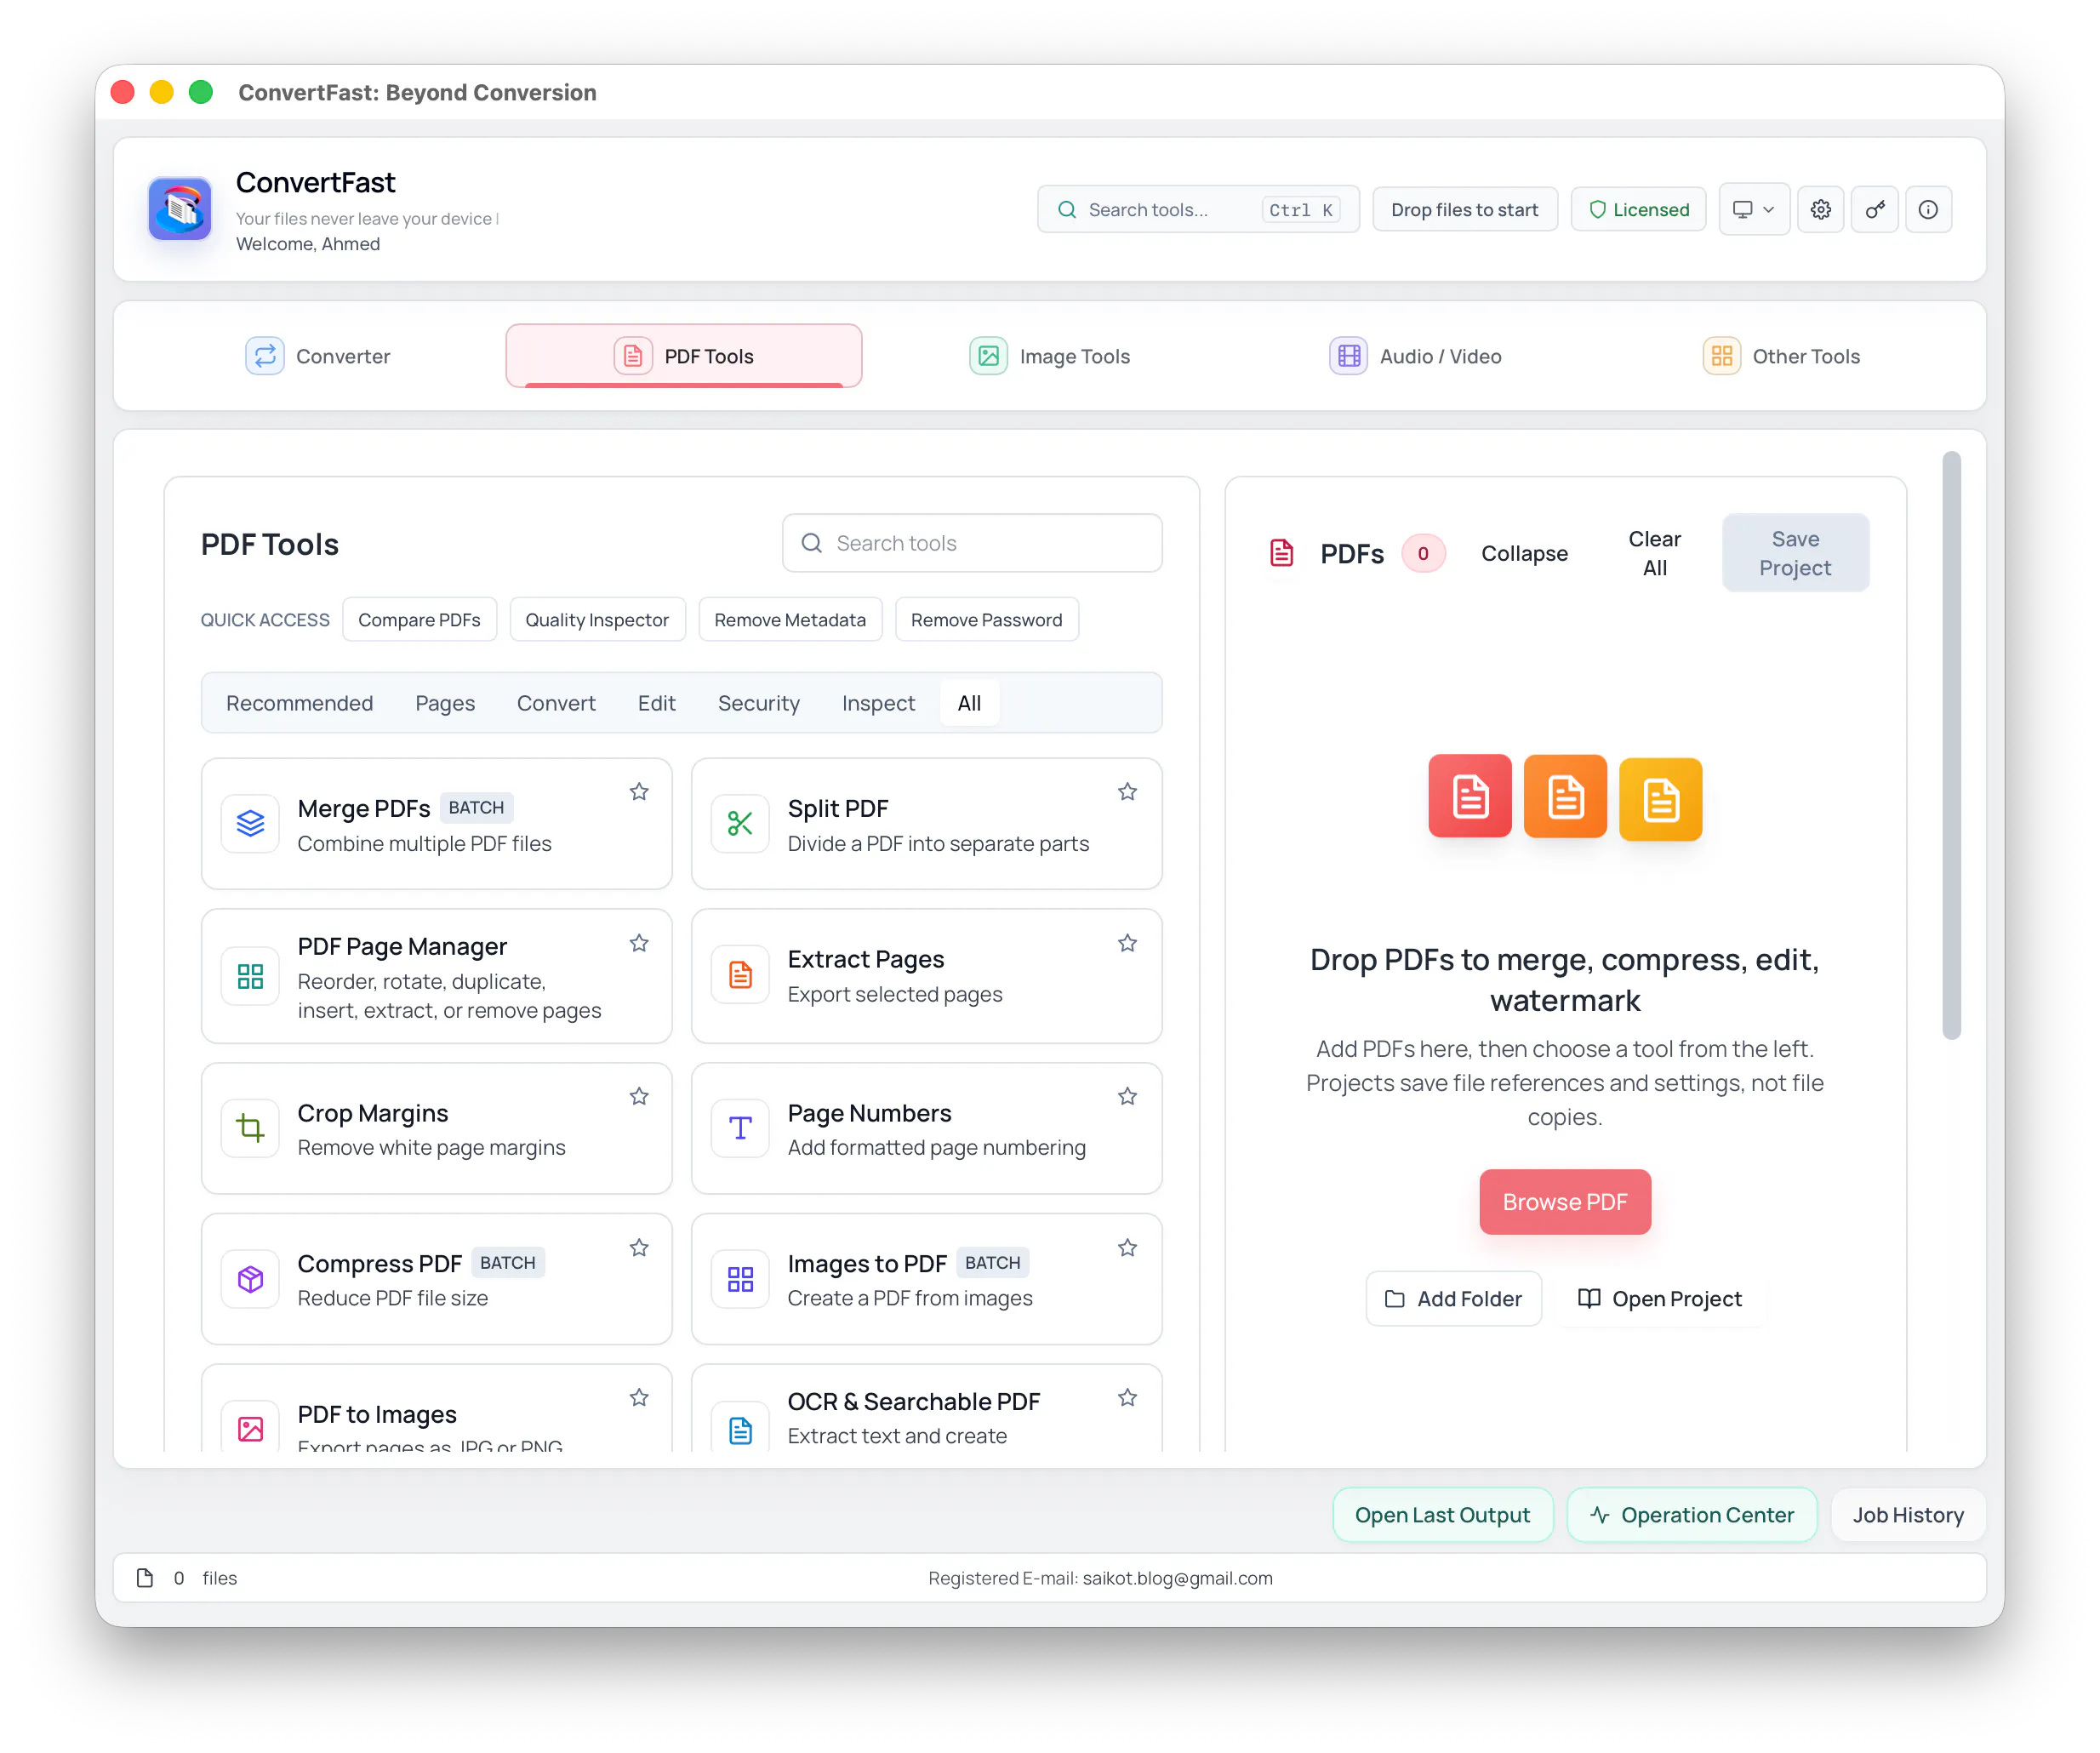Click the Compress PDF box icon
The image size is (2100, 1753).
click(250, 1279)
